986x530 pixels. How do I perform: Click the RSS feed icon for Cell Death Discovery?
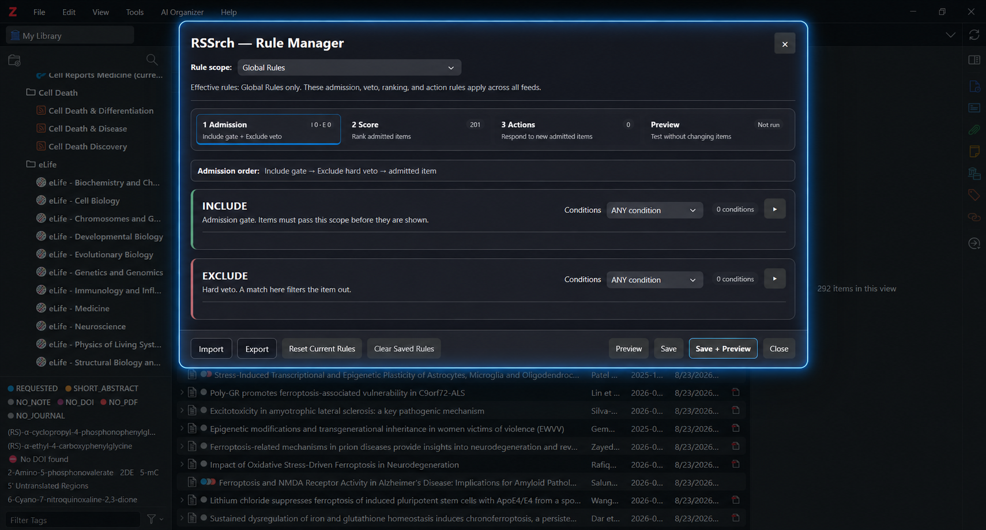coord(41,146)
